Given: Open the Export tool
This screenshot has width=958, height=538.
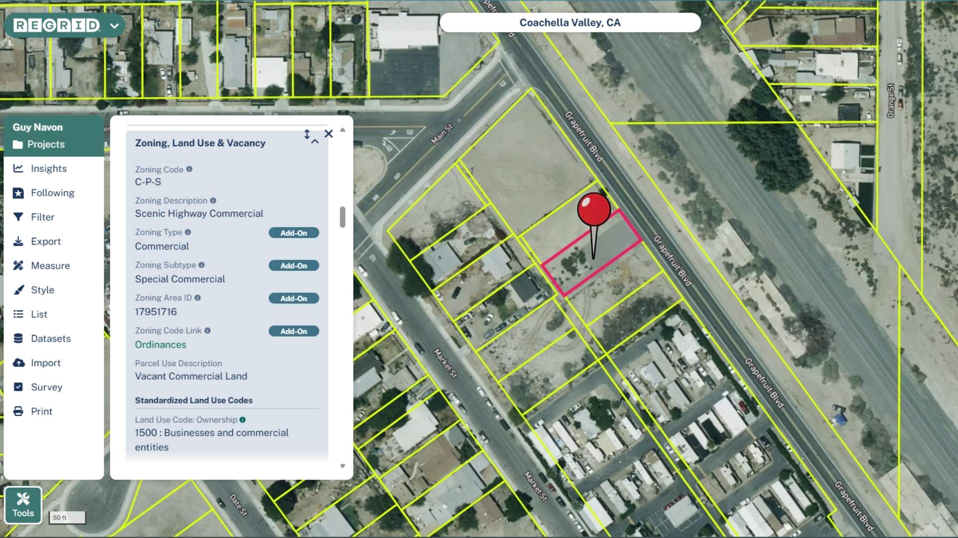Looking at the screenshot, I should point(45,241).
